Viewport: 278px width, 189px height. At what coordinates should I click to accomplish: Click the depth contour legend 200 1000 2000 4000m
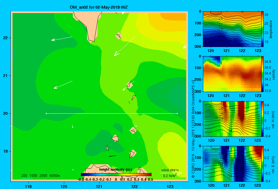click(40, 176)
